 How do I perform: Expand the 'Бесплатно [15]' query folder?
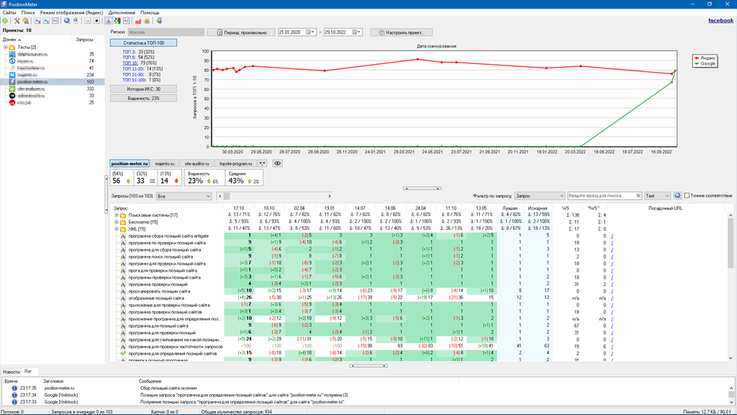click(117, 222)
